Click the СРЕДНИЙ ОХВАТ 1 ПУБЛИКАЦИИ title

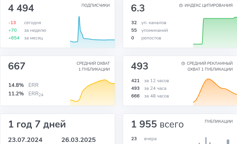(x=93, y=66)
